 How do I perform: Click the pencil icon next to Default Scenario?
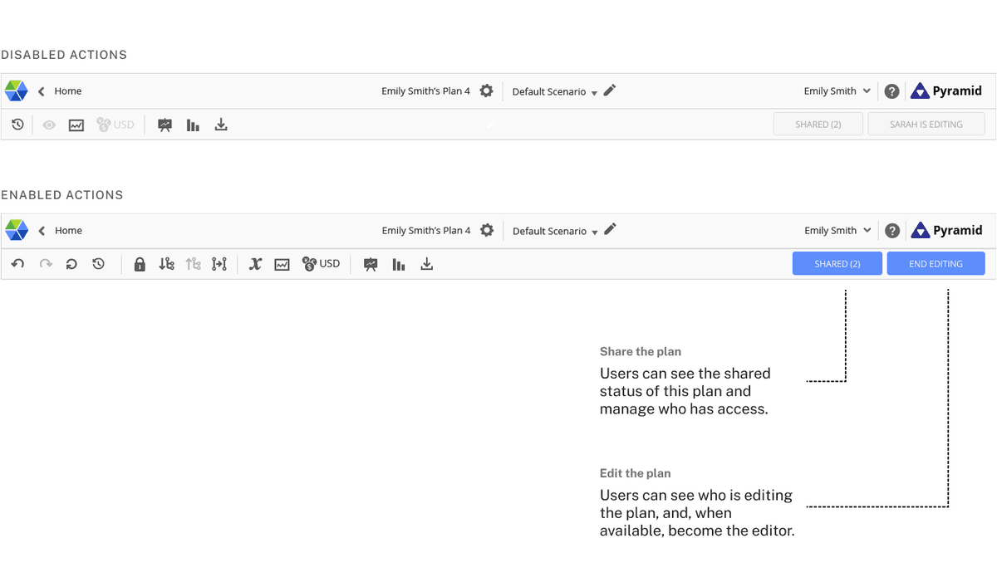click(x=610, y=230)
